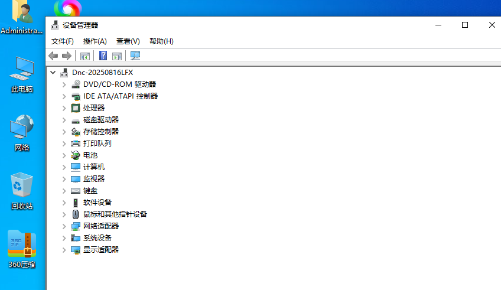Select 'DVD/CD-ROM 驱动器' tree row text
The width and height of the screenshot is (501, 290).
coord(120,84)
